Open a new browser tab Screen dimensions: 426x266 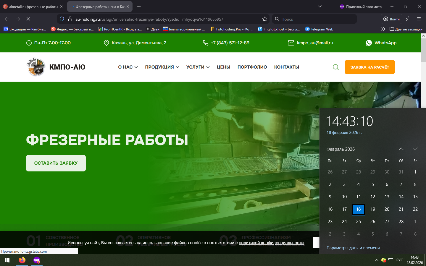tap(139, 7)
